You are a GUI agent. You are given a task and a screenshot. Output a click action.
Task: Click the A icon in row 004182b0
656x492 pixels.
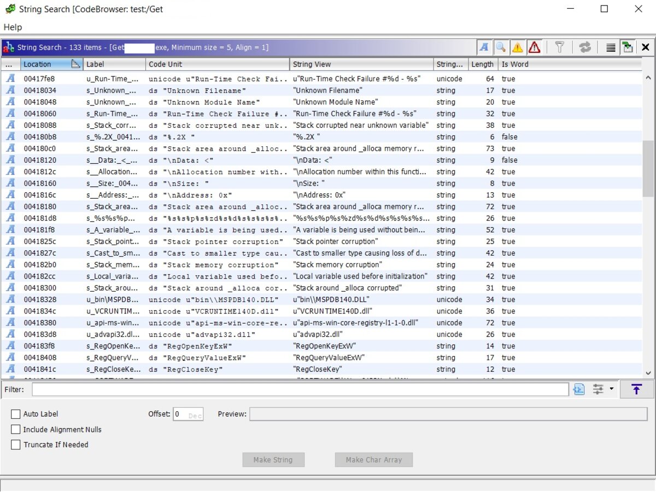(x=10, y=265)
